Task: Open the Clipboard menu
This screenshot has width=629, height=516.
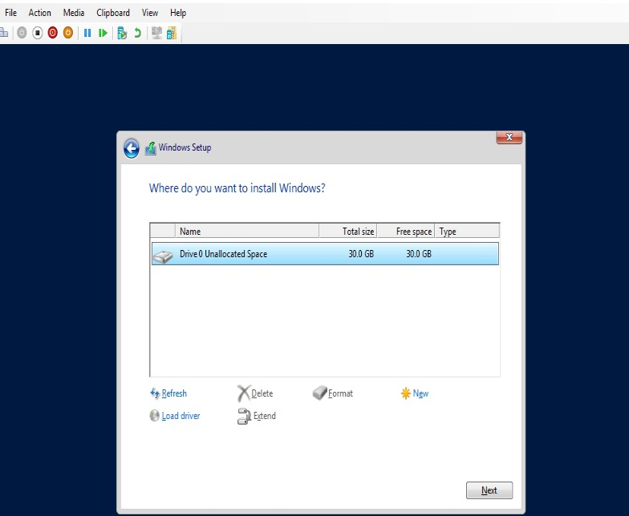Action: click(x=113, y=13)
